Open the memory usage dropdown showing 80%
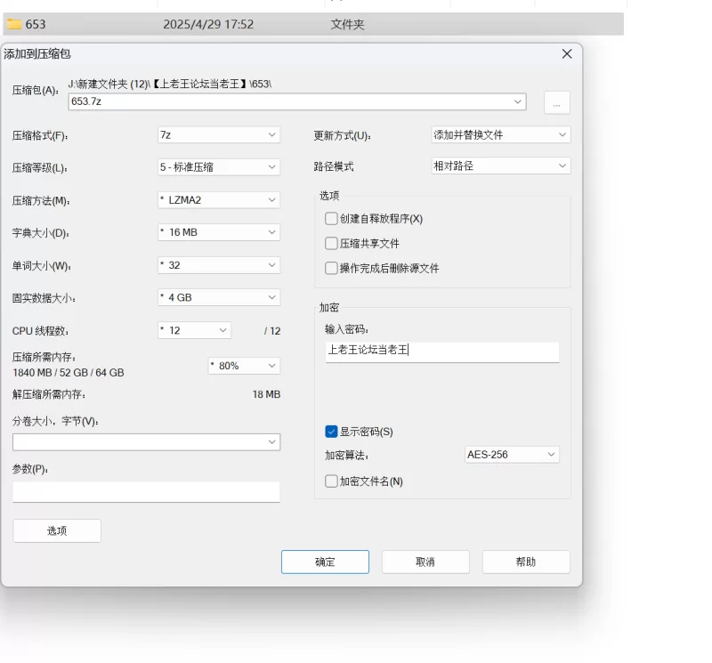Image resolution: width=712 pixels, height=663 pixels. tap(244, 366)
